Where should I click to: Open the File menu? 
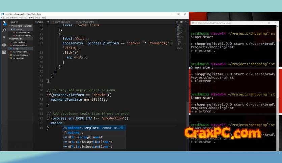click(2, 18)
